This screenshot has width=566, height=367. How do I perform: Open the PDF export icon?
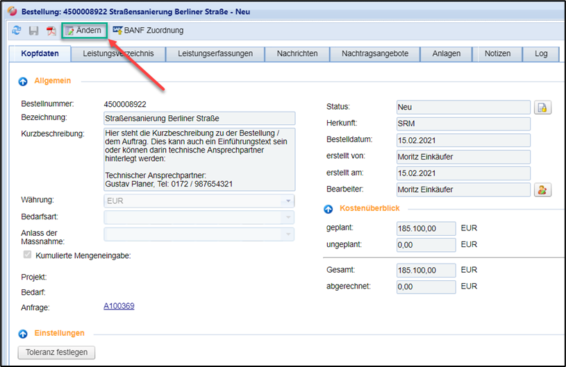click(x=51, y=31)
